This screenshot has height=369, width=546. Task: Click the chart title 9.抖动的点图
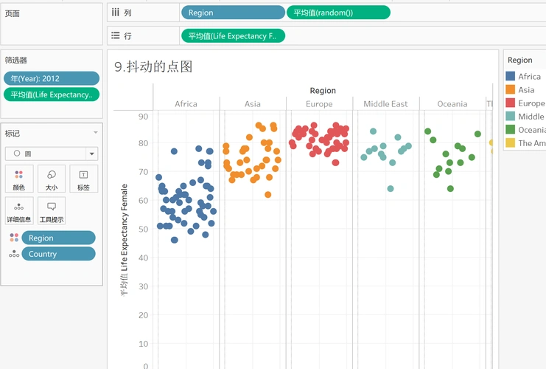click(x=153, y=66)
